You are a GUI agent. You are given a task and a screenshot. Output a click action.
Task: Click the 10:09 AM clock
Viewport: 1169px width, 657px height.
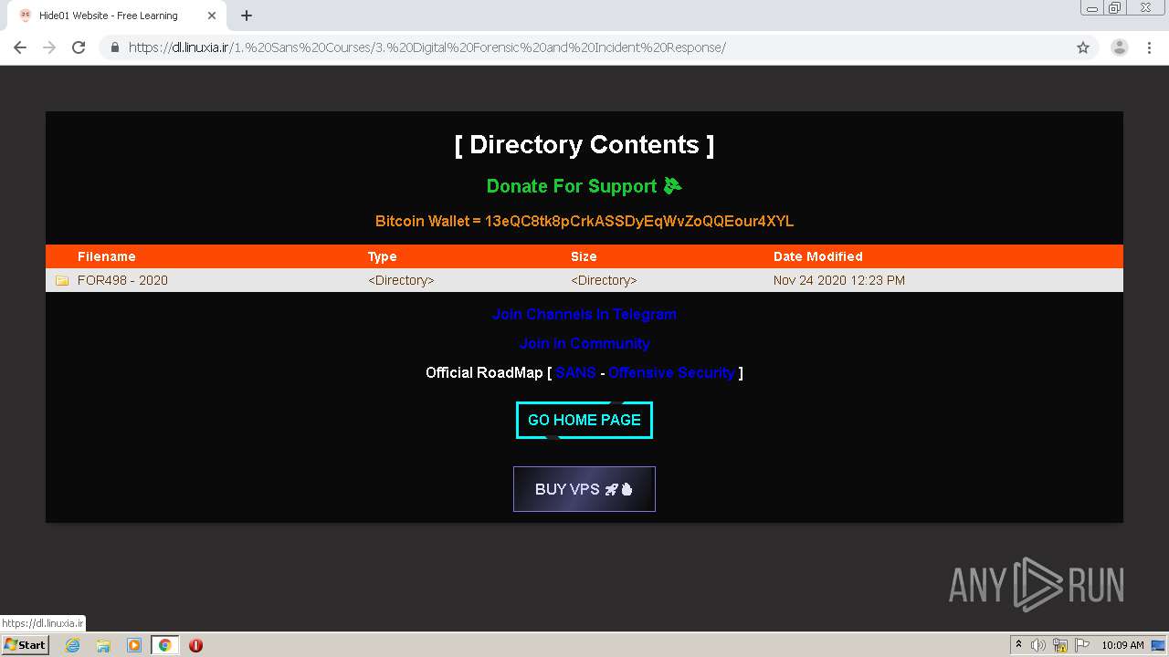1122,645
